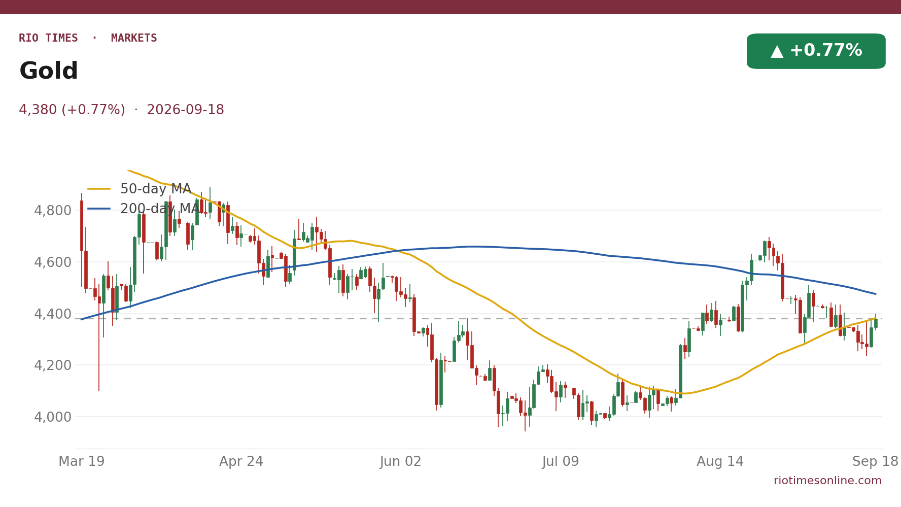
Task: Click the Jun 02 x-axis date label
Action: [401, 462]
